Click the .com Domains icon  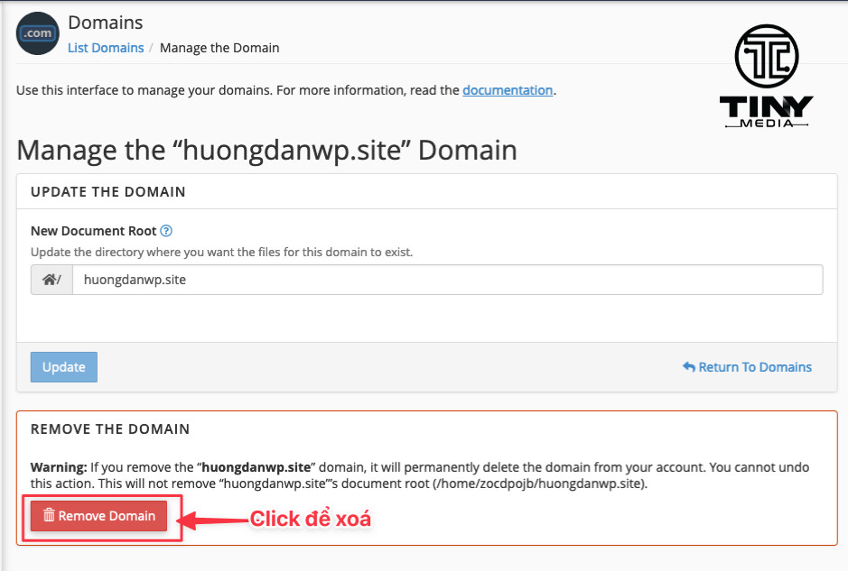pos(38,33)
